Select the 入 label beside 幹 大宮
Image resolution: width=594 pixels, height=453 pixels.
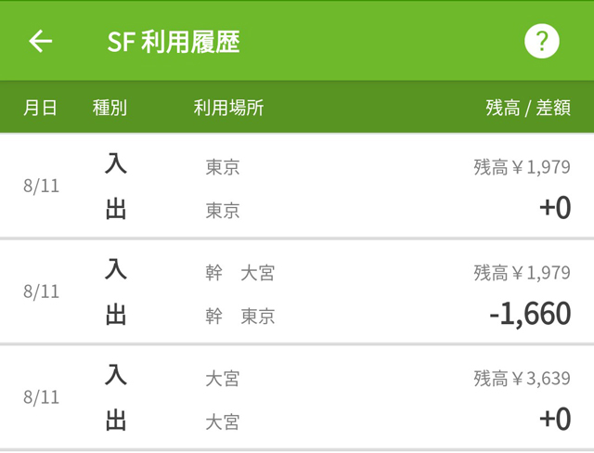coord(116,270)
